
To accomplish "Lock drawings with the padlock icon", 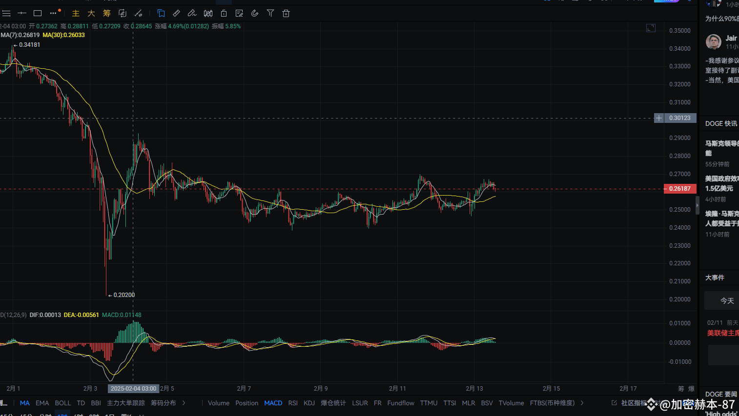I will coord(224,13).
